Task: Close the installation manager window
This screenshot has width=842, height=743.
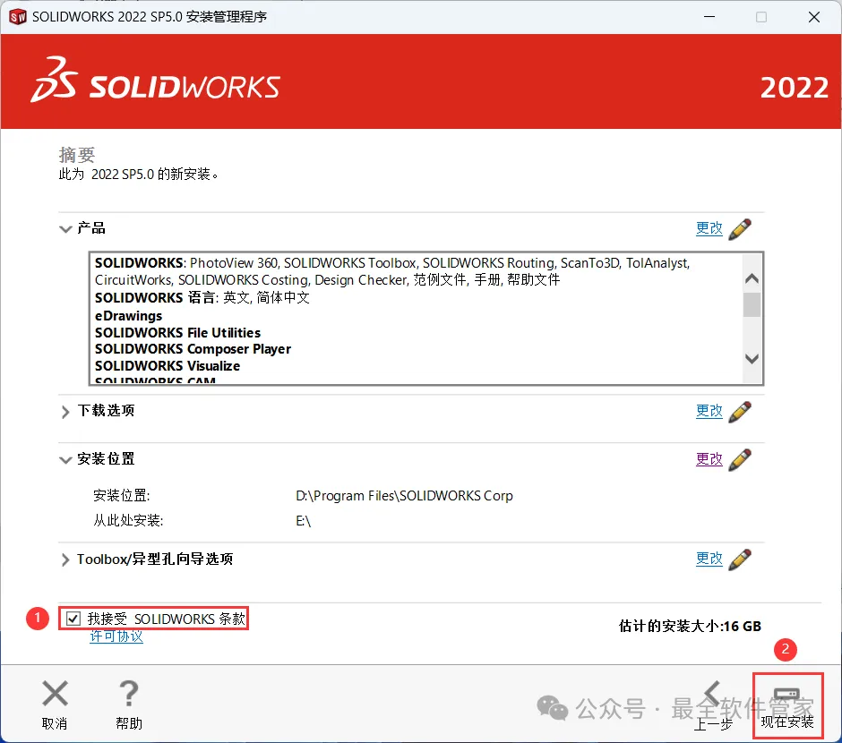Action: (814, 17)
